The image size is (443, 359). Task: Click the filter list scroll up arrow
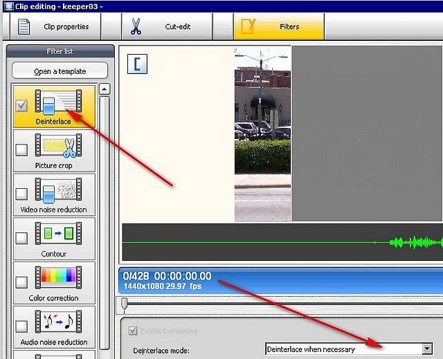point(105,89)
